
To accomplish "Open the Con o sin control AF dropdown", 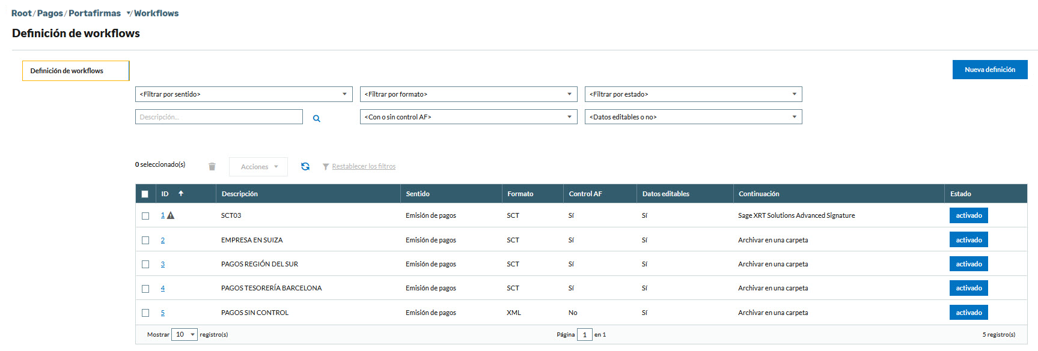I will pyautogui.click(x=468, y=117).
